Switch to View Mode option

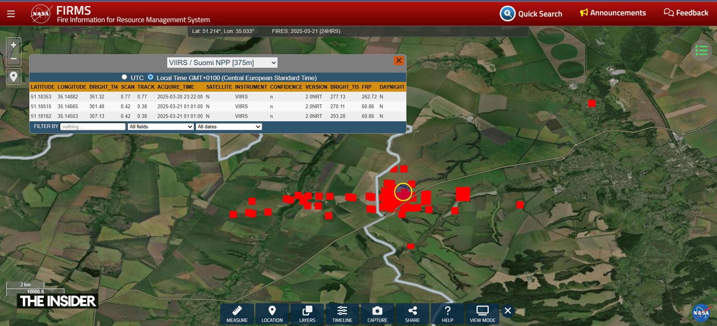point(482,314)
